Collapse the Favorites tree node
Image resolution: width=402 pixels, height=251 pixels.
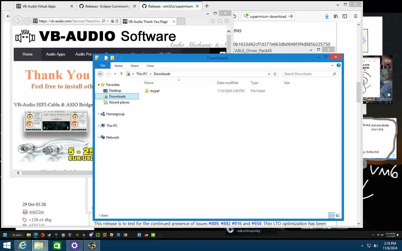tap(99, 85)
